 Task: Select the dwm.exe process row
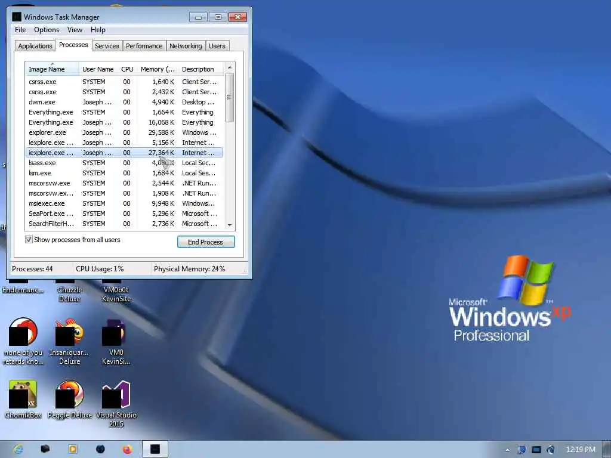coord(125,102)
